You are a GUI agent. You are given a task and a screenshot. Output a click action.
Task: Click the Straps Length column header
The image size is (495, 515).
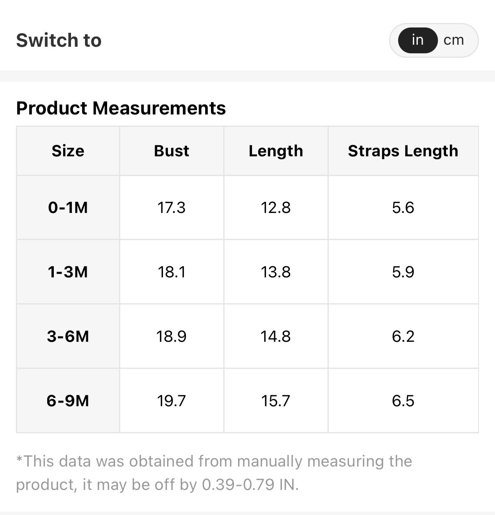(403, 151)
